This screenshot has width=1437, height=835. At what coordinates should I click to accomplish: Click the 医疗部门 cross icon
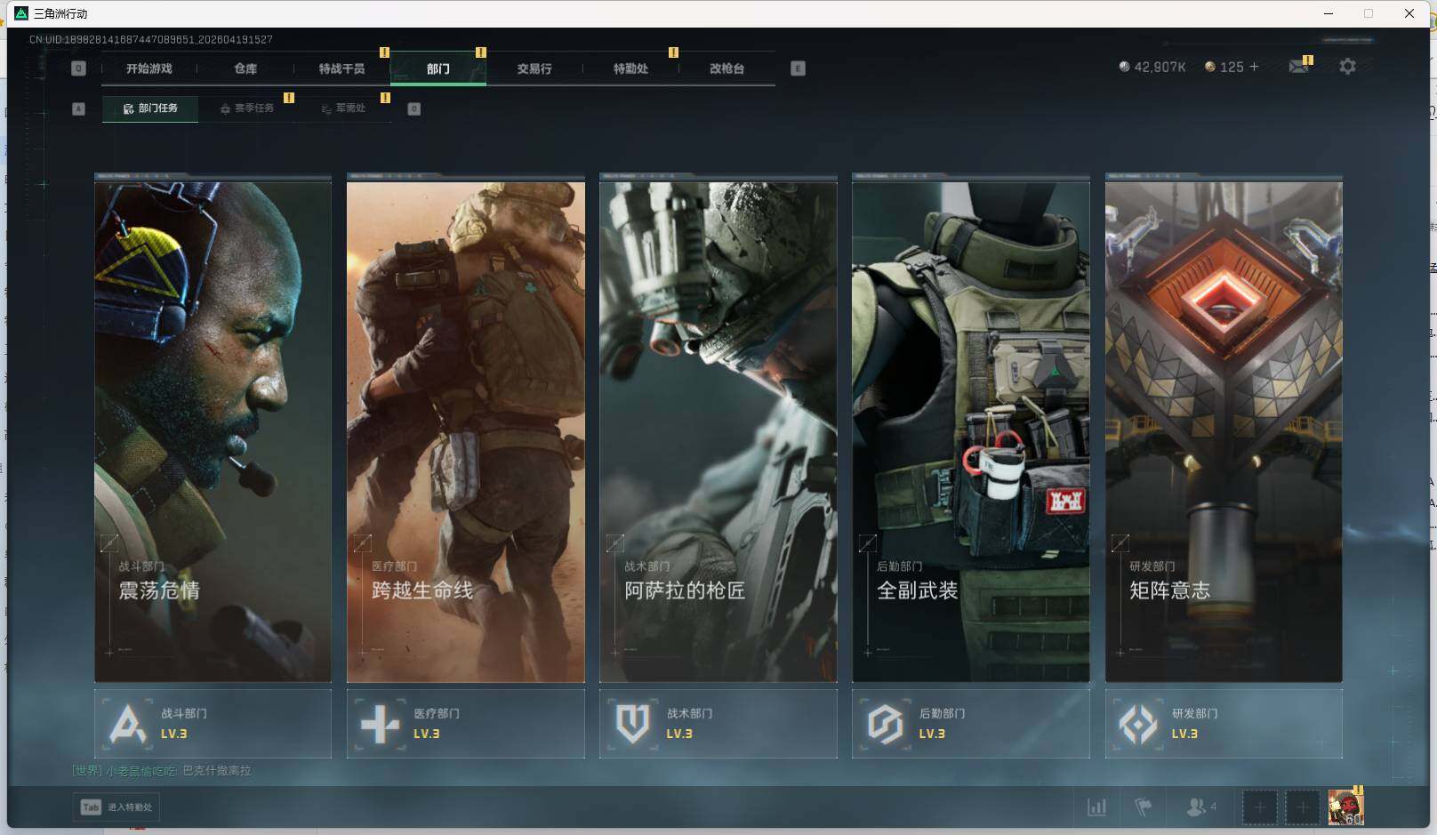click(380, 724)
